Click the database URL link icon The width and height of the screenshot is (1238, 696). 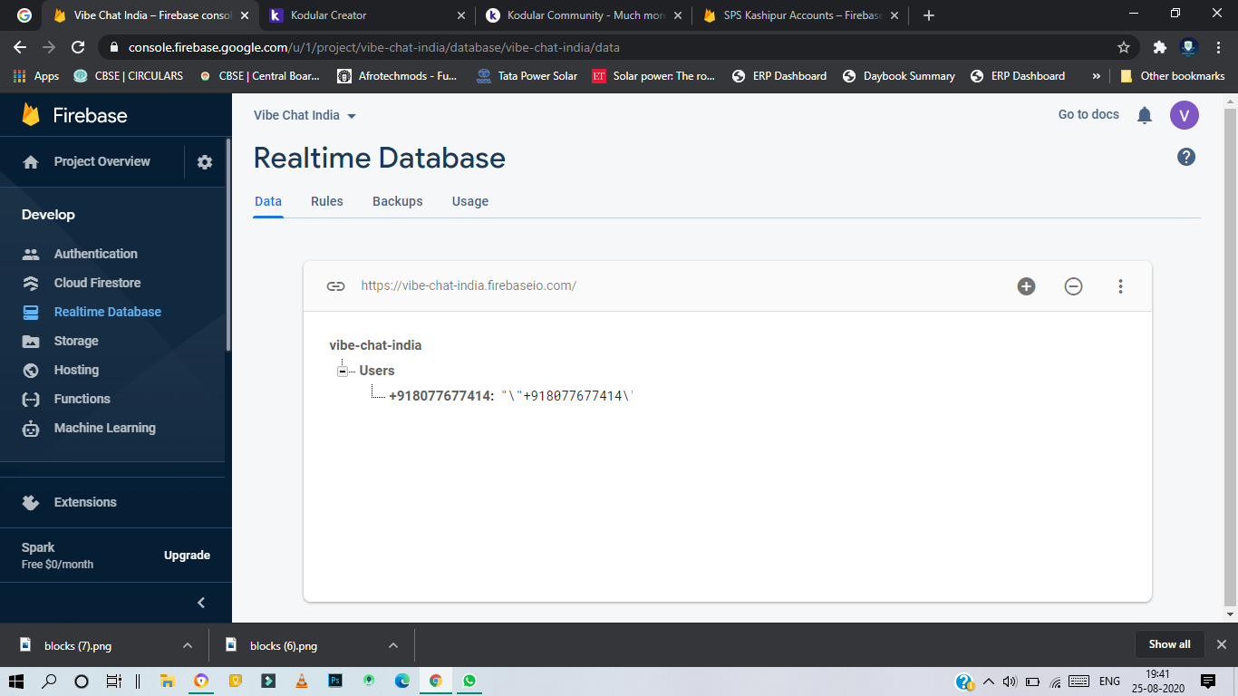coord(335,286)
